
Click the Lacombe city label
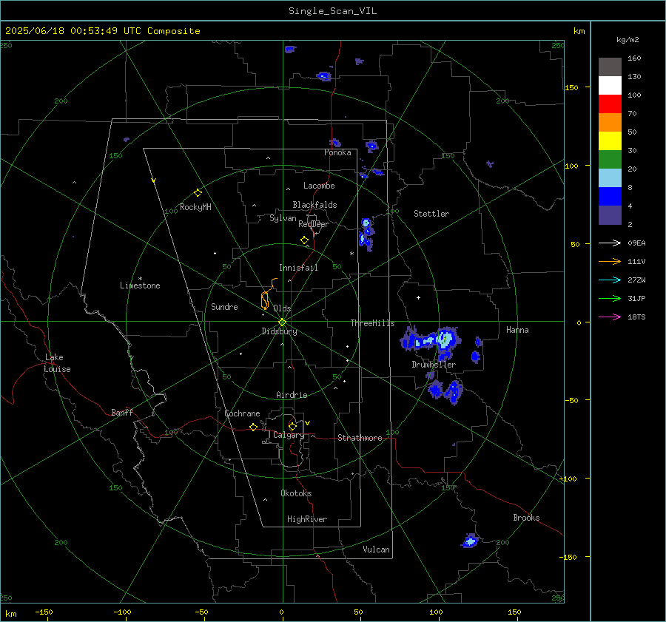tap(319, 186)
